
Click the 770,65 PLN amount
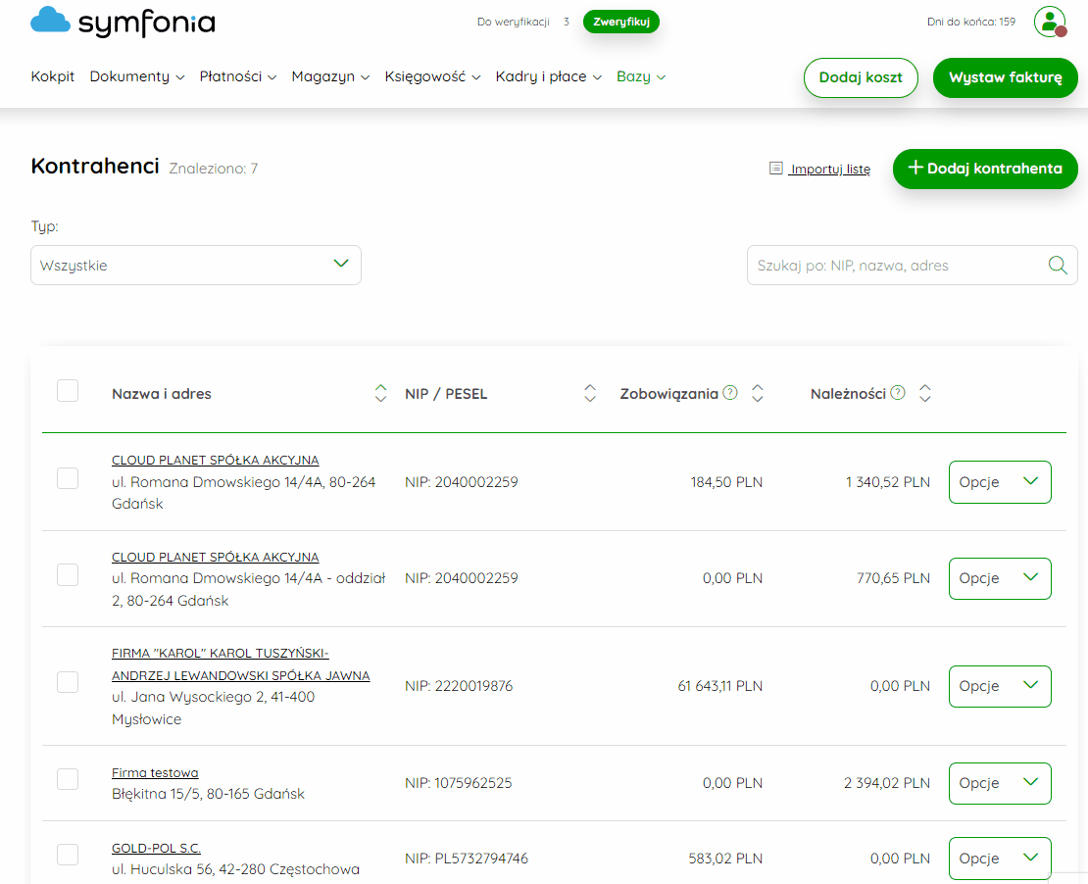893,578
